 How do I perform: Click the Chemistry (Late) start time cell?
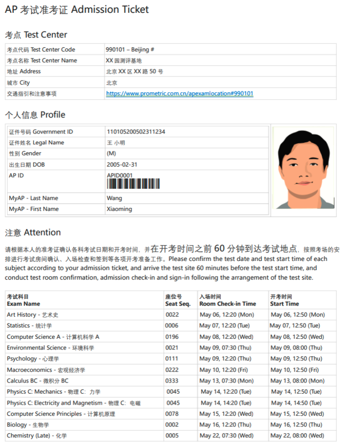(x=297, y=436)
